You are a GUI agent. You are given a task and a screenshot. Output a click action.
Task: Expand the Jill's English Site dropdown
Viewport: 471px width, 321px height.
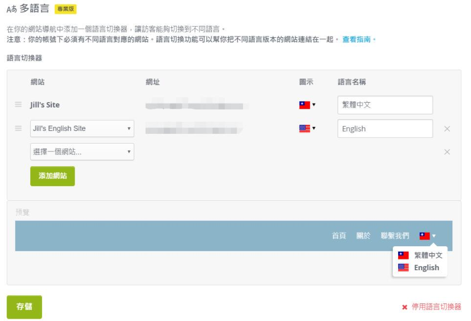coord(82,128)
